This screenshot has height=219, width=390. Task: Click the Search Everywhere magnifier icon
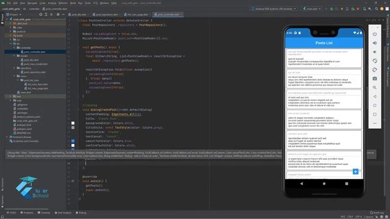(377, 9)
